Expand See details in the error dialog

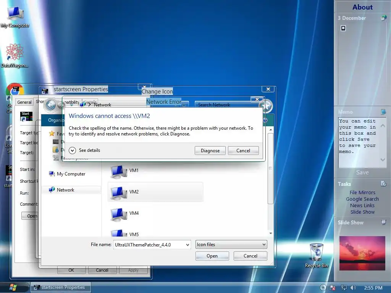point(72,150)
